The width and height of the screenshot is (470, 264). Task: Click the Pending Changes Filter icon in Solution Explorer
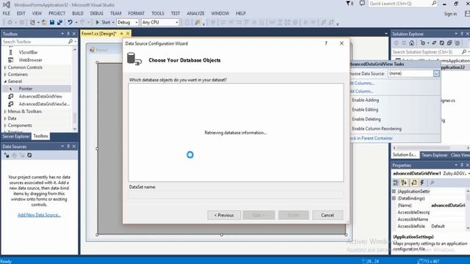423,43
